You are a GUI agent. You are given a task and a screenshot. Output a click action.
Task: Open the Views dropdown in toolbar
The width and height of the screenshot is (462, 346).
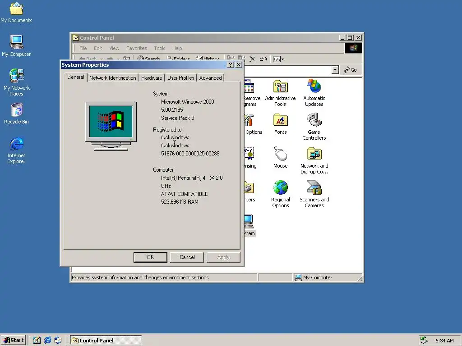[278, 59]
